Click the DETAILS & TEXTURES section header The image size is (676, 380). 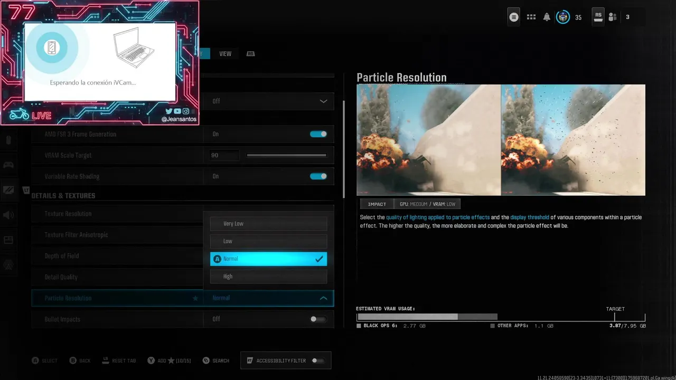(63, 196)
